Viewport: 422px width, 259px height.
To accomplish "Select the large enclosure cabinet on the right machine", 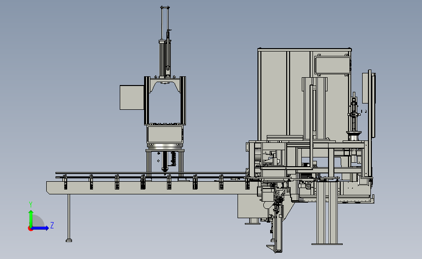I will click(305, 94).
